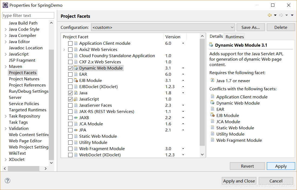Click the WebDoclet (XDoclet) facet icon
Viewport: 297px width, 190px height.
point(76,155)
